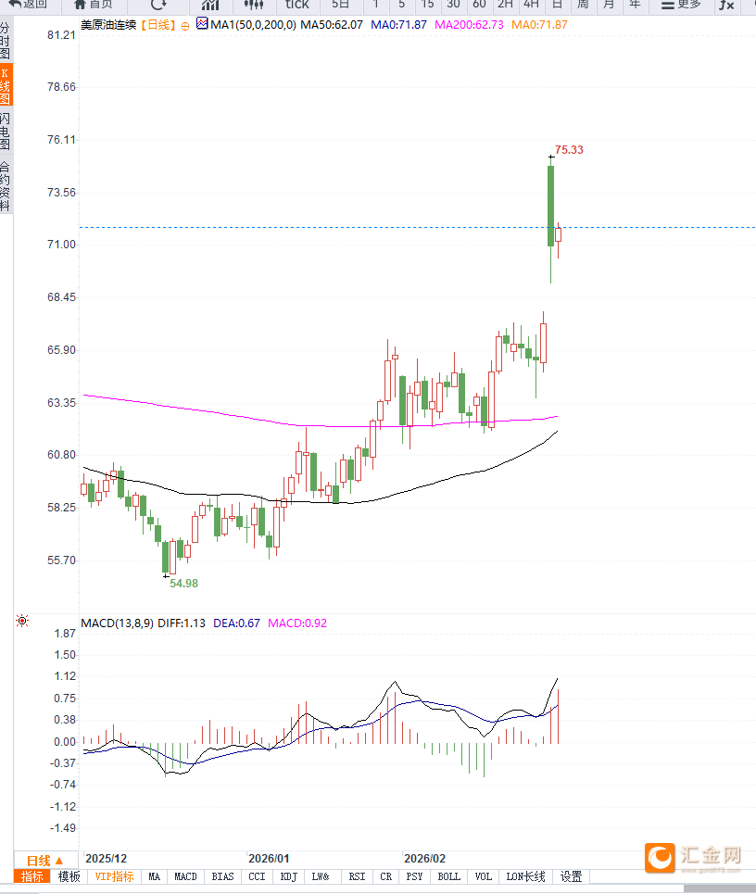Apply the BIAS indicator button

coord(222,876)
